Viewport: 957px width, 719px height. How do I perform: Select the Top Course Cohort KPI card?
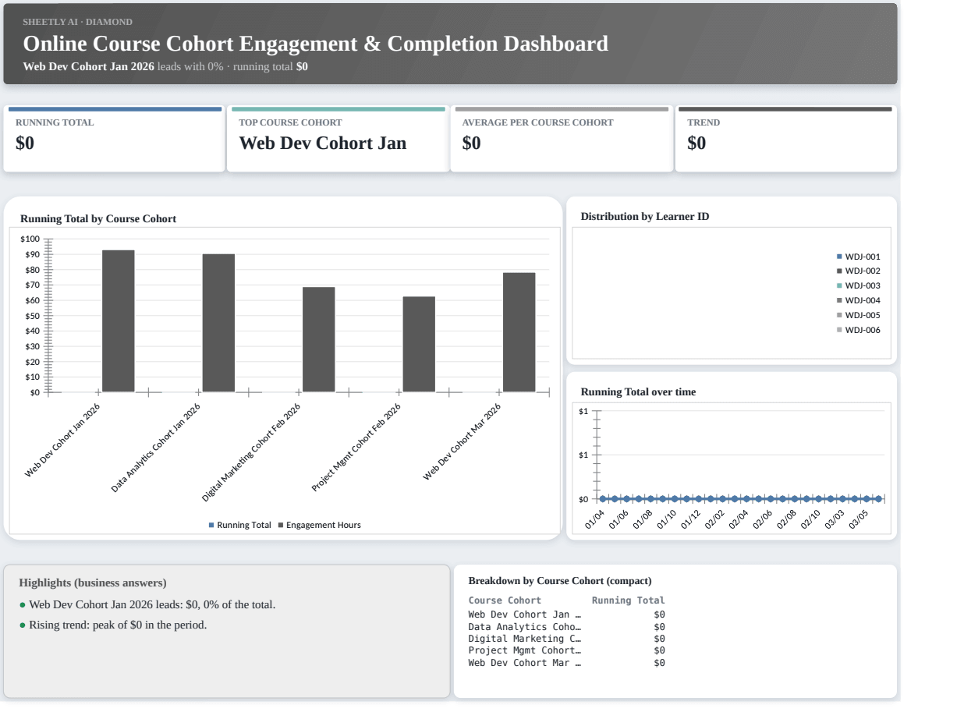coord(338,140)
